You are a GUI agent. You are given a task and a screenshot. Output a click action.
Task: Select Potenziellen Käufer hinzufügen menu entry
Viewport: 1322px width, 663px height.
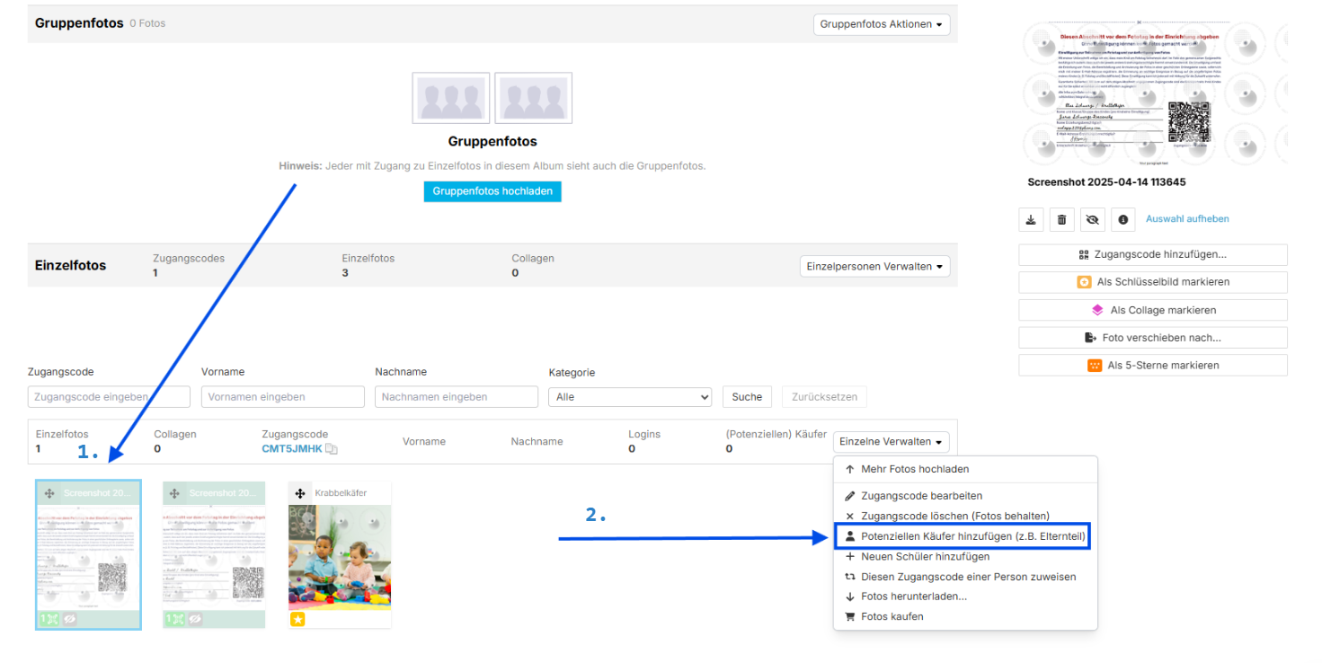964,536
